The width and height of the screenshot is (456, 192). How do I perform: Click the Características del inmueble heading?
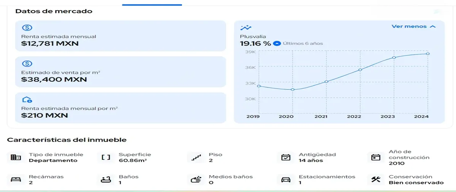click(67, 140)
